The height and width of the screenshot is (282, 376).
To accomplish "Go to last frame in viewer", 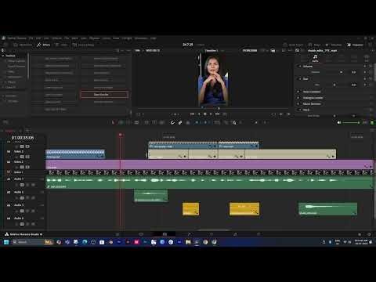I will point(217,114).
